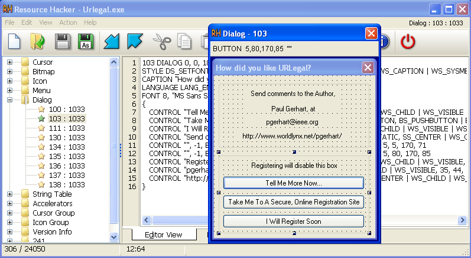This screenshot has width=471, height=258.
Task: Collapse the Dialog tree node
Action: (x=9, y=100)
